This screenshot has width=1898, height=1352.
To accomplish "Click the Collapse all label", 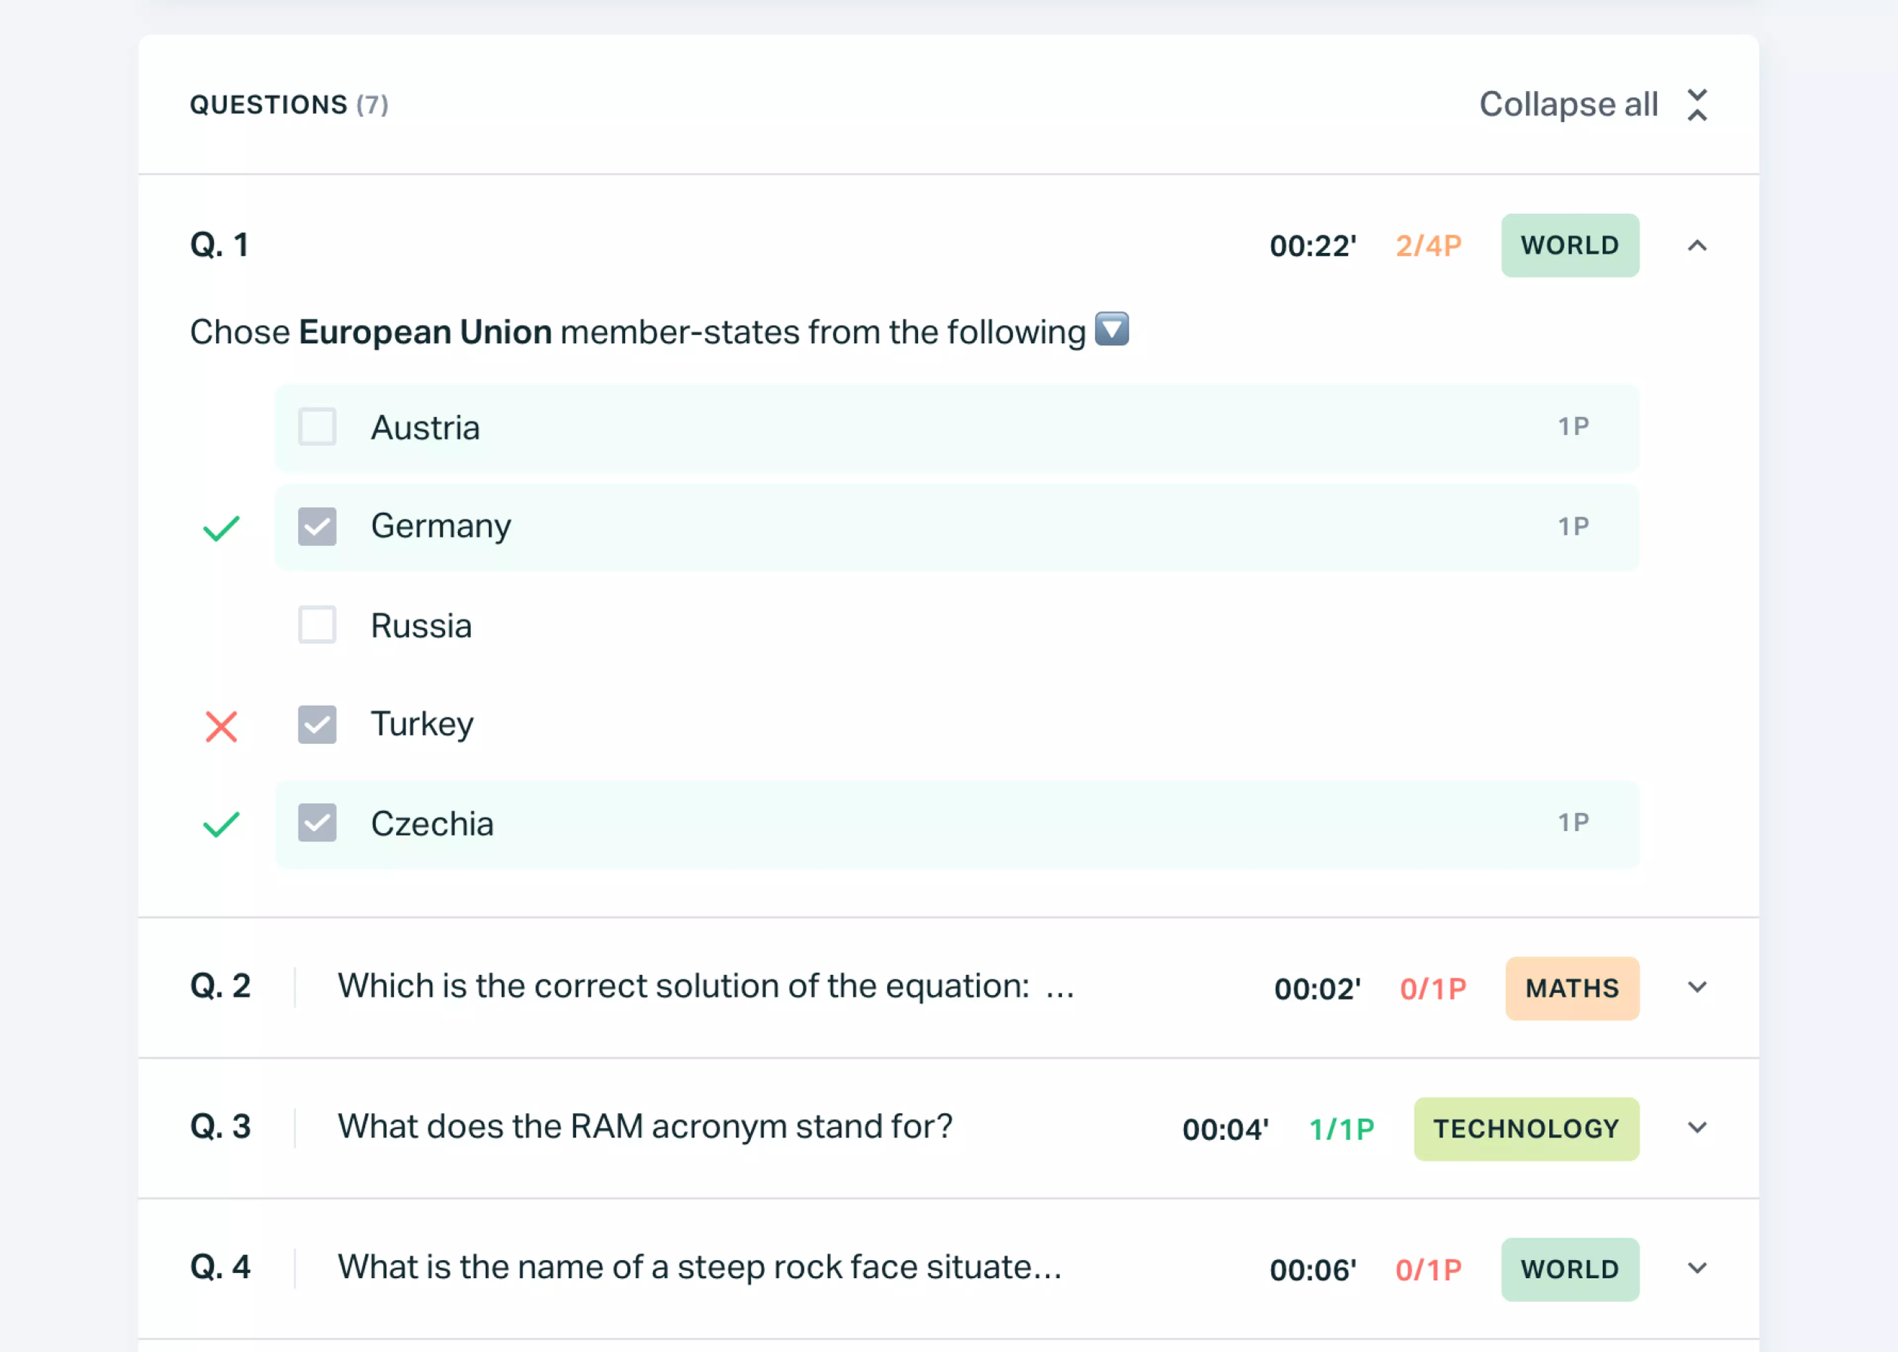I will coord(1567,104).
